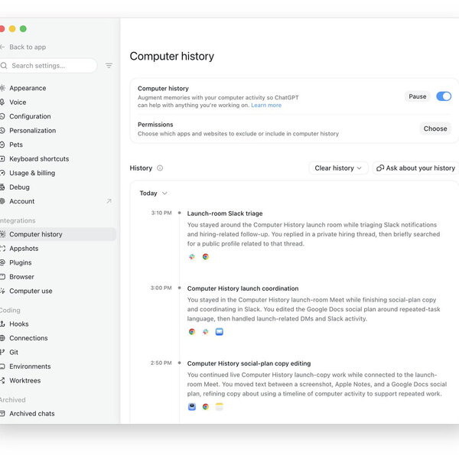Open Browser settings
459x459 pixels.
click(x=21, y=277)
